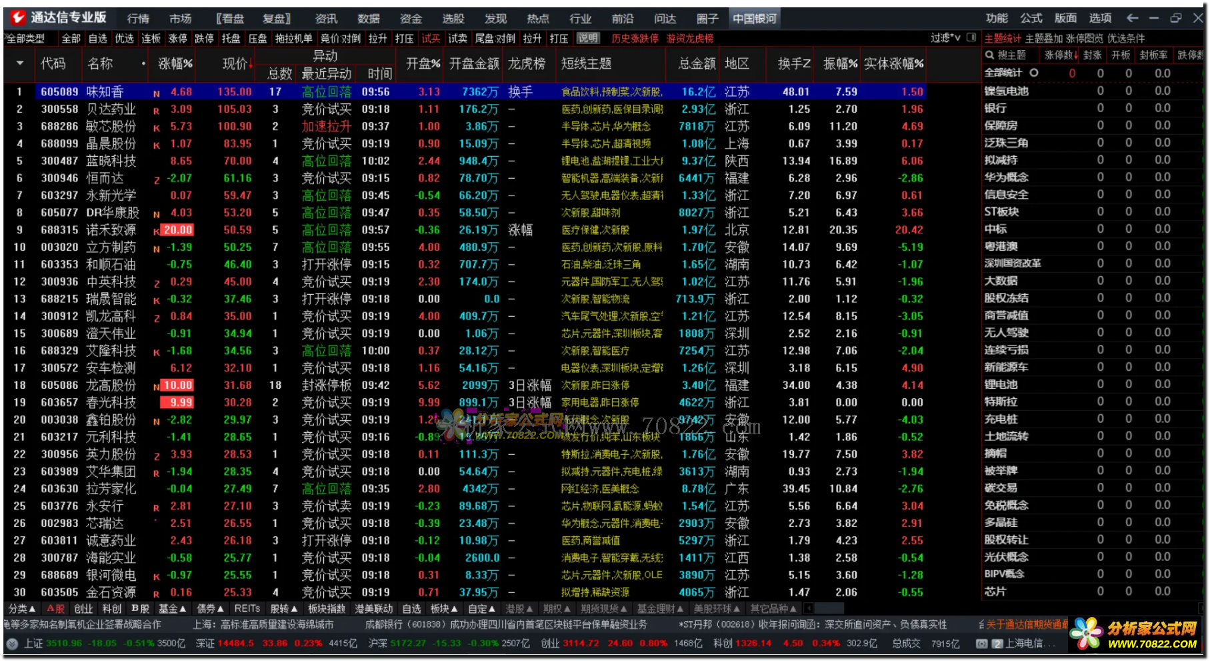1210x661 pixels.
Task: Sort themes by 涨停数 column header
Action: [1061, 55]
